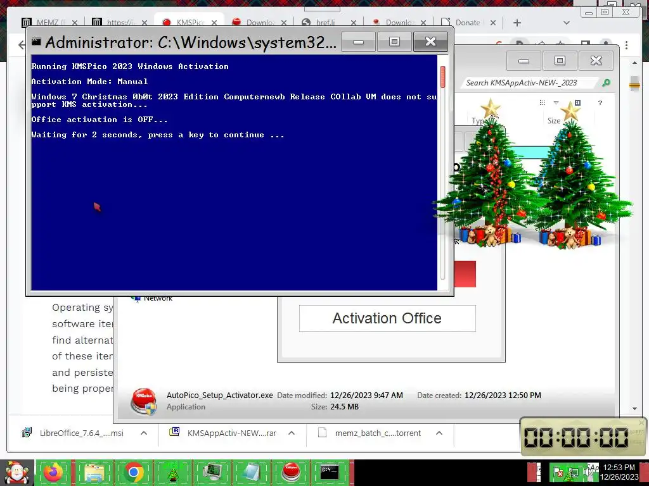Click the 00:00:00 timer gadget
Viewport: 649px width, 486px height.
click(x=582, y=437)
